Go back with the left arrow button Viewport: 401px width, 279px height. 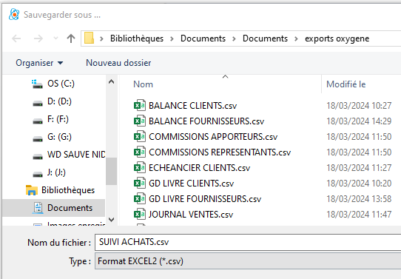tap(16, 38)
